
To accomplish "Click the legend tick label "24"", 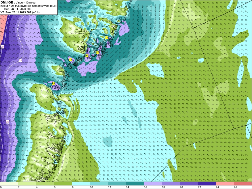I will click(217, 187).
